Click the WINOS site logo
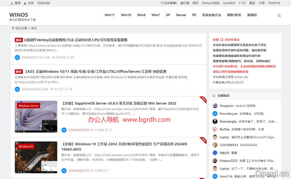The image size is (291, 179). point(19,15)
